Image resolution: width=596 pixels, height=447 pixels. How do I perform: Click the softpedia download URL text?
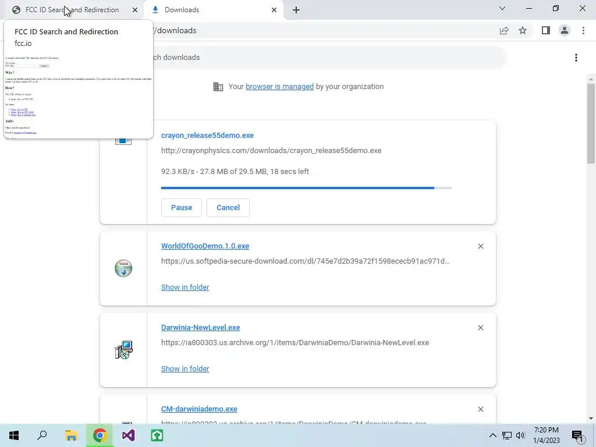click(x=305, y=261)
